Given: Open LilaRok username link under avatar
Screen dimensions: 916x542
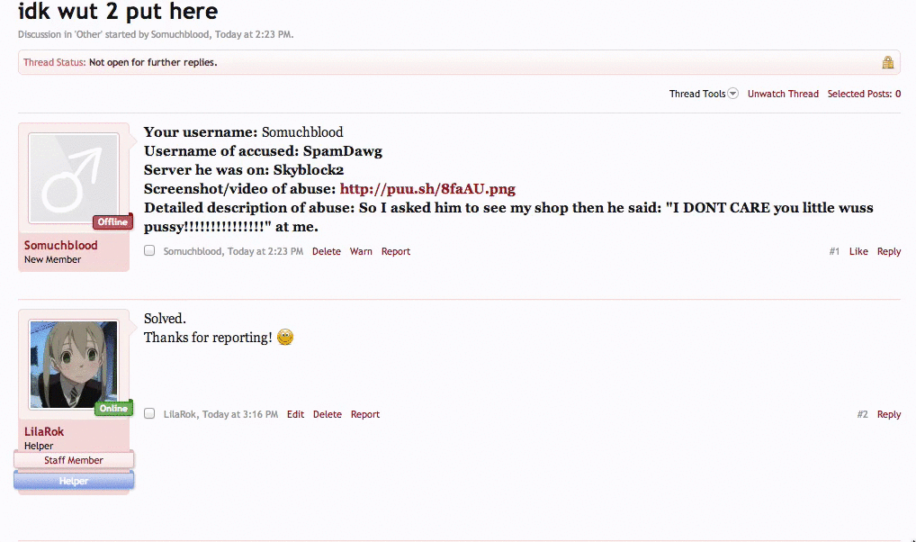Looking at the screenshot, I should point(44,431).
